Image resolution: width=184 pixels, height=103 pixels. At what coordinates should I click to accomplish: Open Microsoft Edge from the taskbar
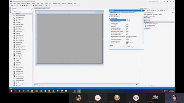coord(28,91)
